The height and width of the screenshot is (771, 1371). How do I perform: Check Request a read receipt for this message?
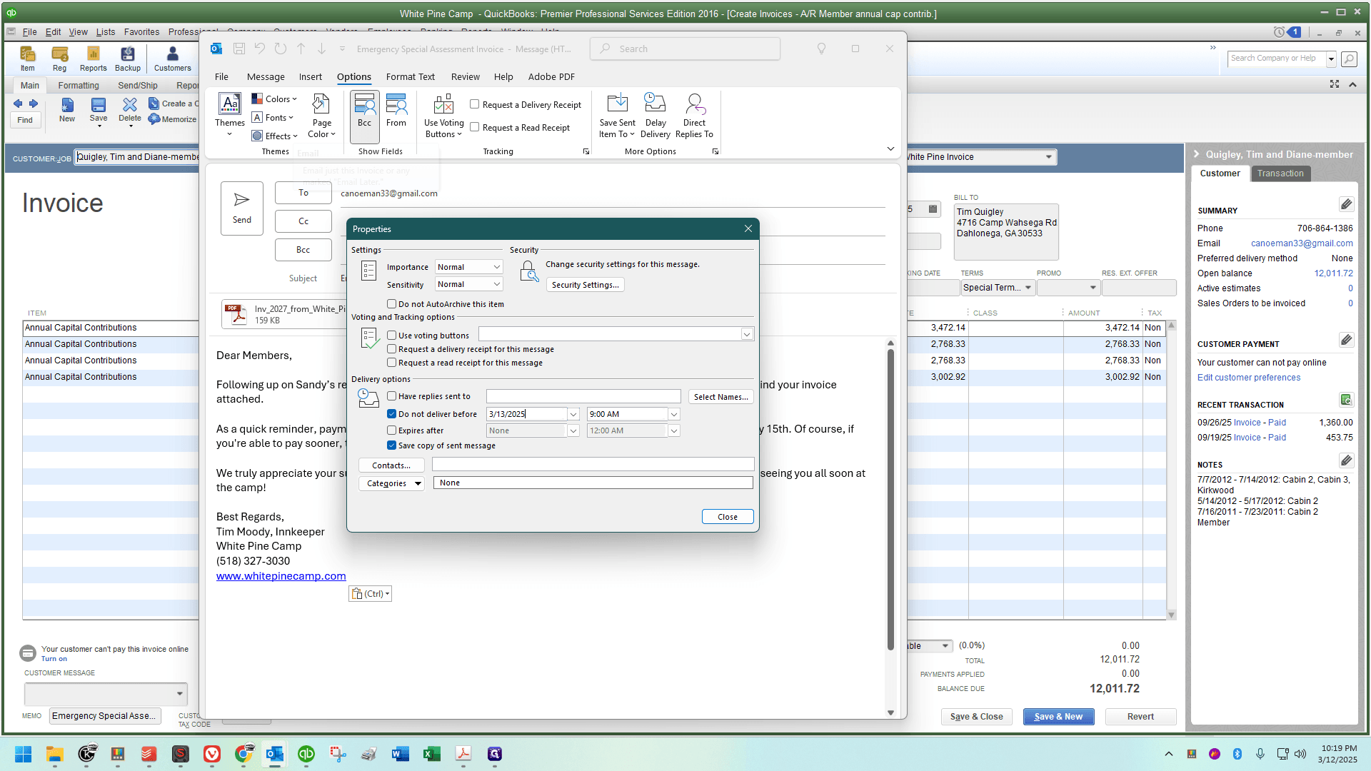coord(391,363)
